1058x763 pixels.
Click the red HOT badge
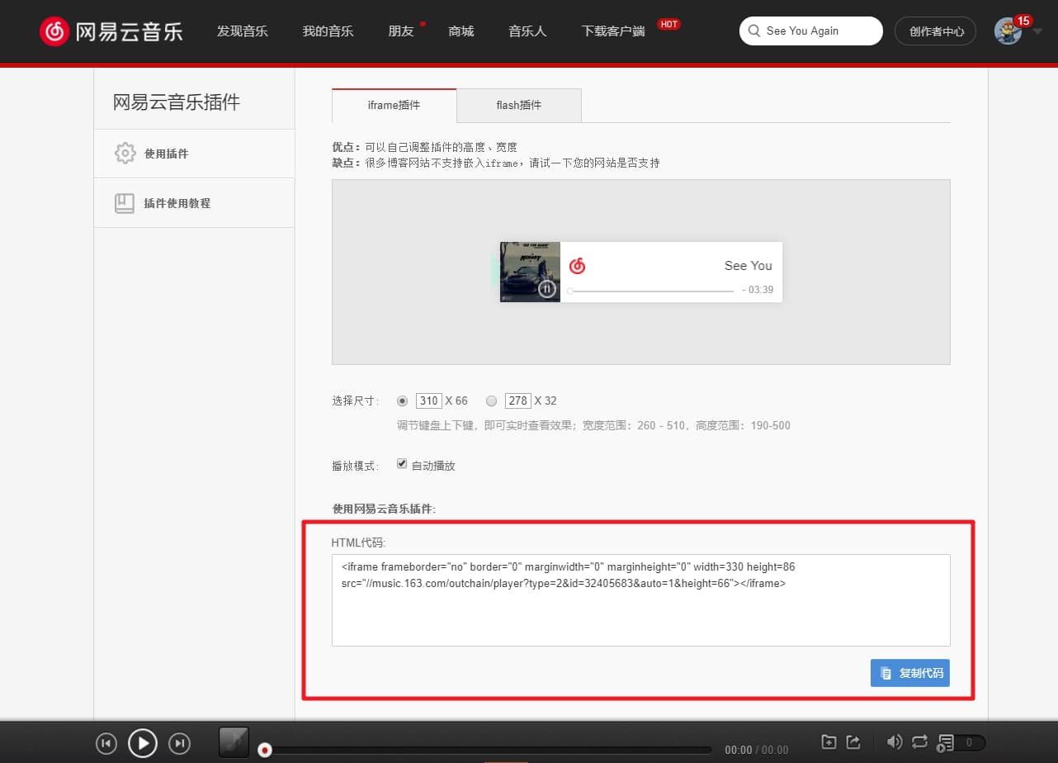coord(669,24)
